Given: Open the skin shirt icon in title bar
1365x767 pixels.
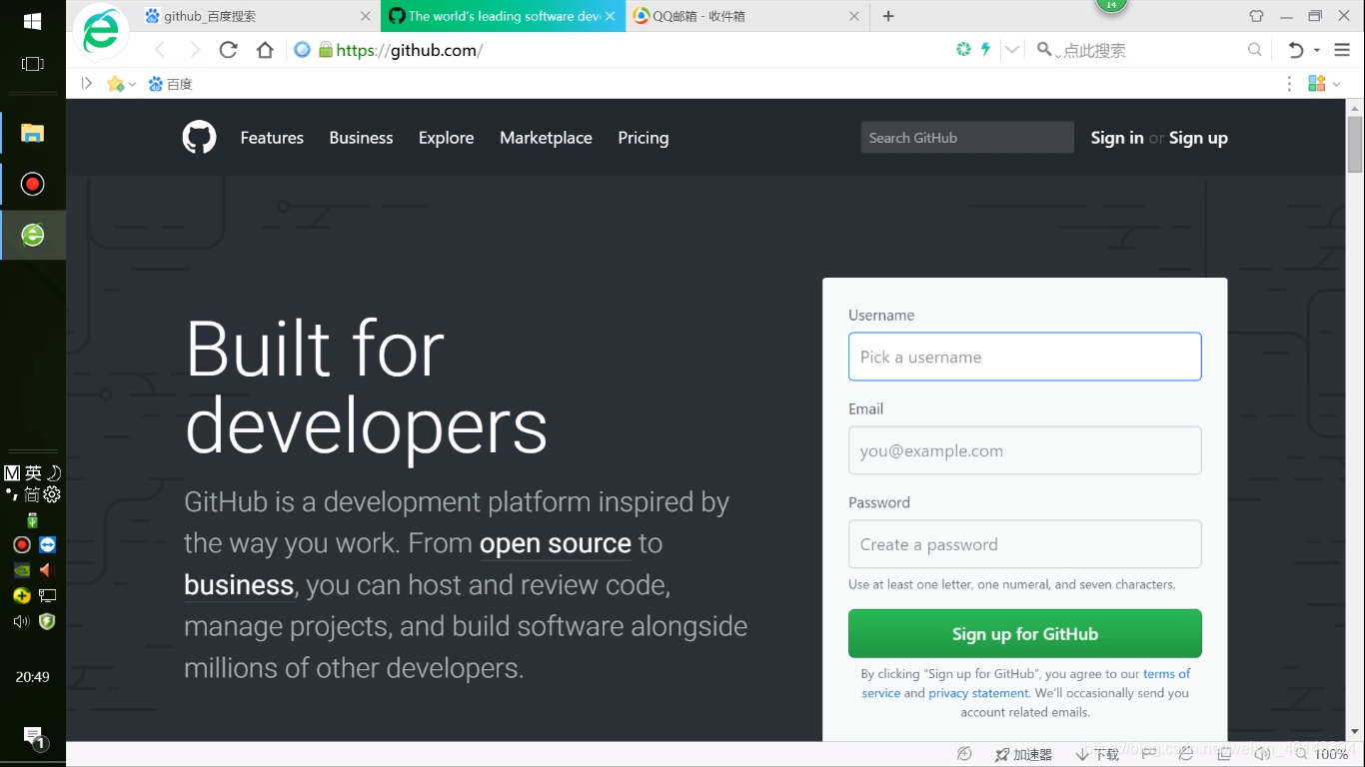Looking at the screenshot, I should click(x=1256, y=16).
